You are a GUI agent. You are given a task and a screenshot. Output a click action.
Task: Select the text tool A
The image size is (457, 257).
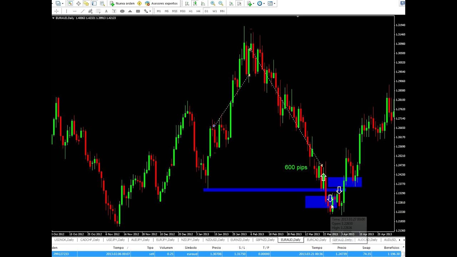(x=106, y=11)
